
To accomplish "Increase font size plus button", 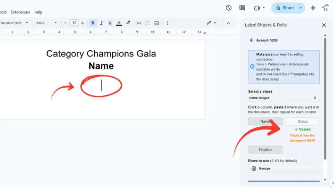I will (x=83, y=23).
